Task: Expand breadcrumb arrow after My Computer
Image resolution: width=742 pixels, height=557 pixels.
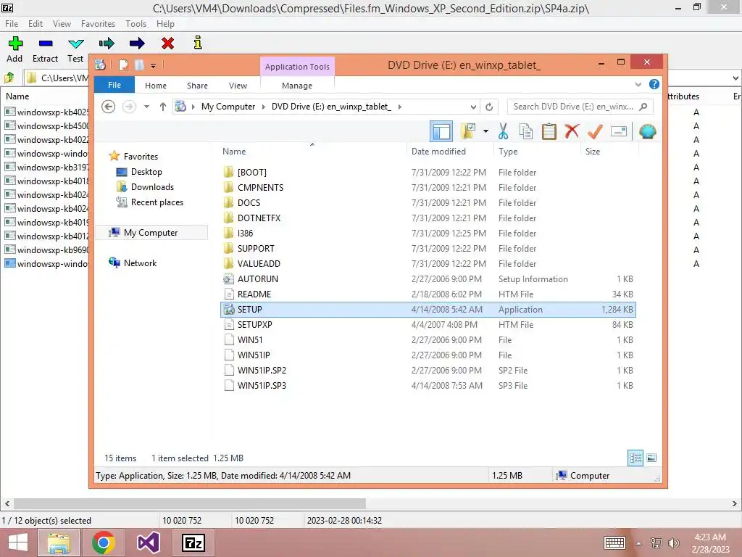Action: click(x=264, y=107)
